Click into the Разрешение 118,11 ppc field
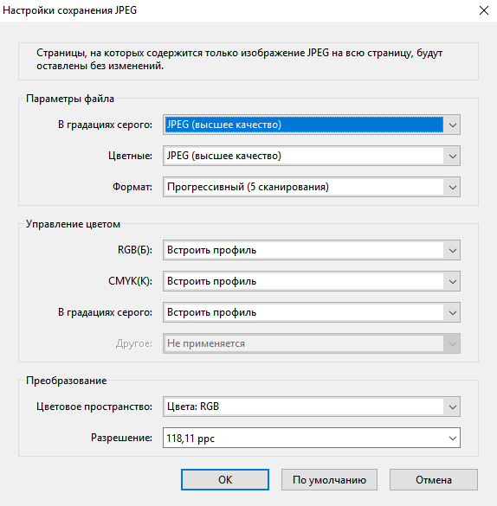Viewport: 497px width, 506px height. point(304,438)
